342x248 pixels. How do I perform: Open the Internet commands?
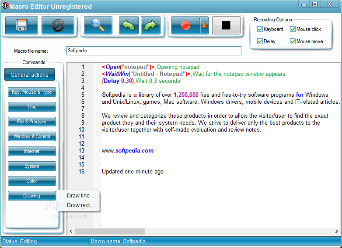(x=32, y=151)
